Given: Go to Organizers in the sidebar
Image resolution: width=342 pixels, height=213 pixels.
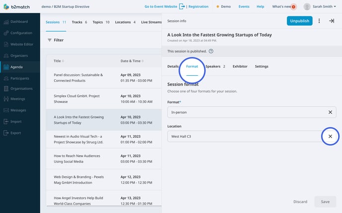Looking at the screenshot, I should coord(19,55).
